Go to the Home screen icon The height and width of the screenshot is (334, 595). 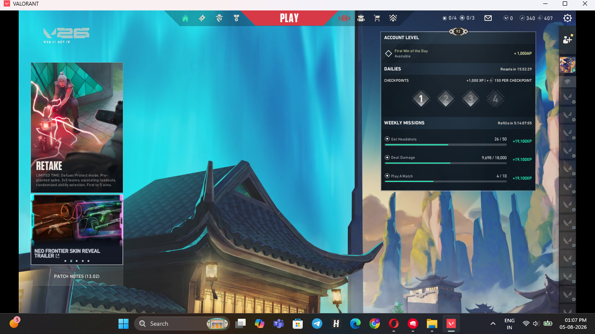(185, 18)
